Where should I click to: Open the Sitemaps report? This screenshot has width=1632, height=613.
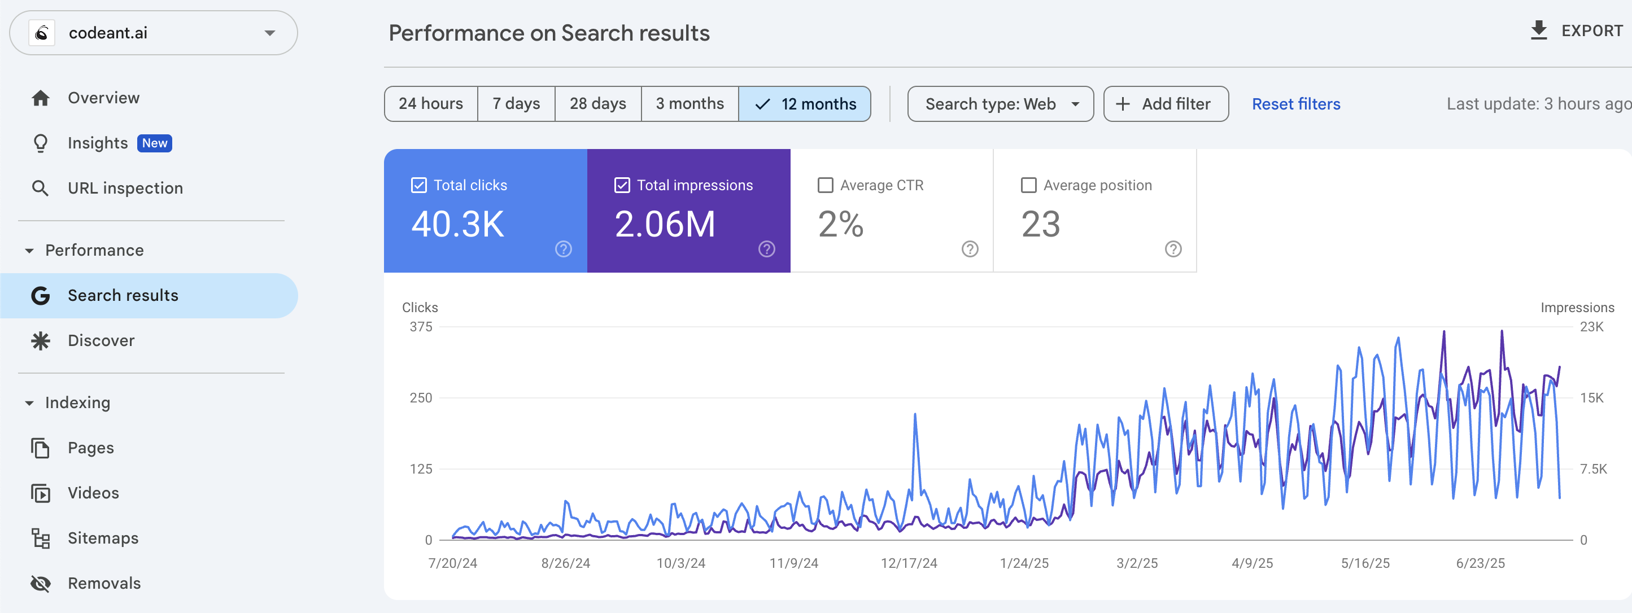[103, 538]
